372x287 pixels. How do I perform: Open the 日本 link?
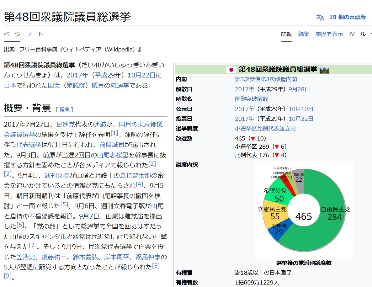click(10, 85)
